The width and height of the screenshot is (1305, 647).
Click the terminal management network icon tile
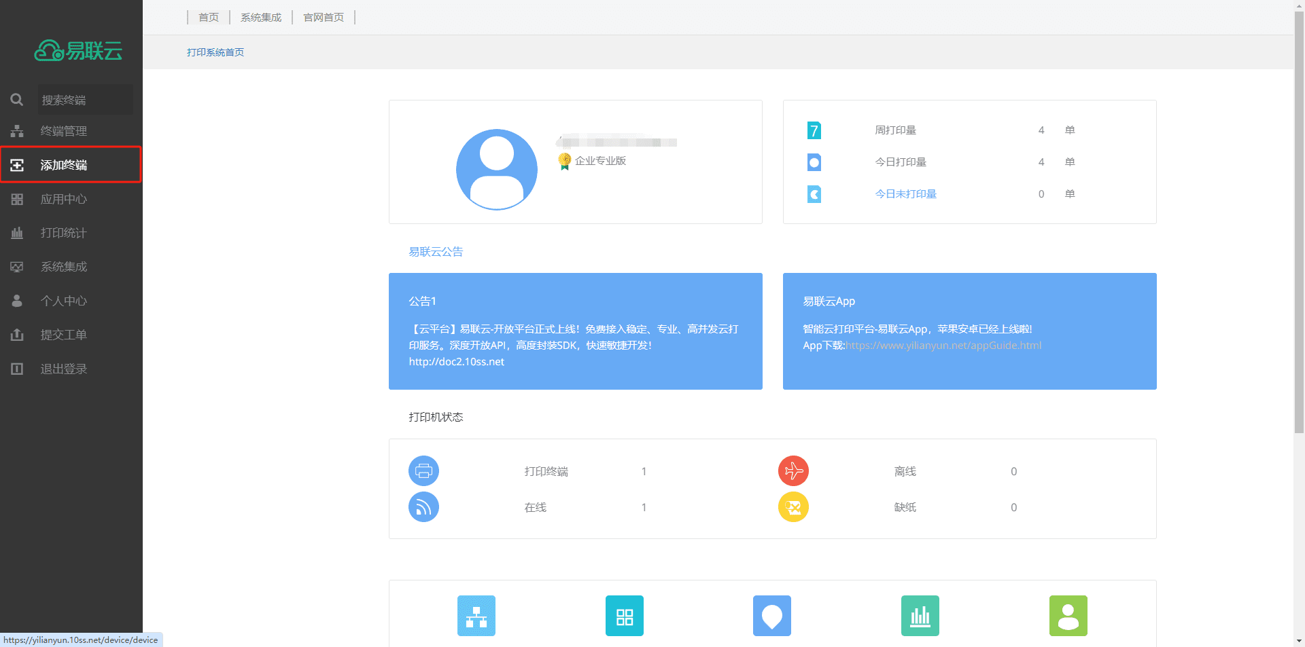(x=476, y=616)
